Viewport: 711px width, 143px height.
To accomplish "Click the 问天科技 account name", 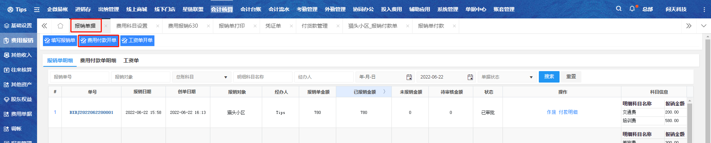I will click(676, 9).
